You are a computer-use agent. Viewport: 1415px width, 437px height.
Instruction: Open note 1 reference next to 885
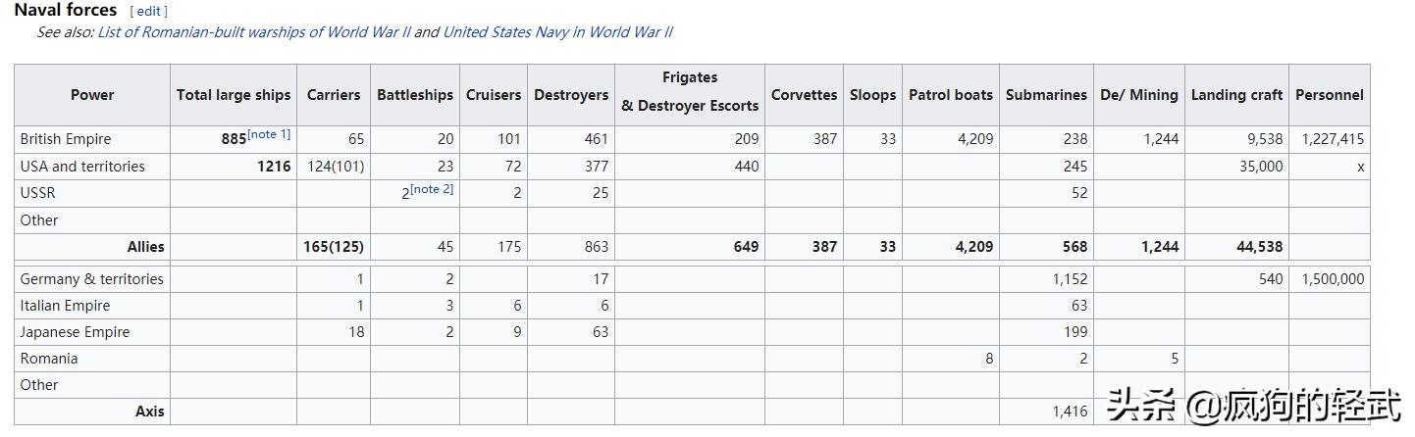[269, 134]
